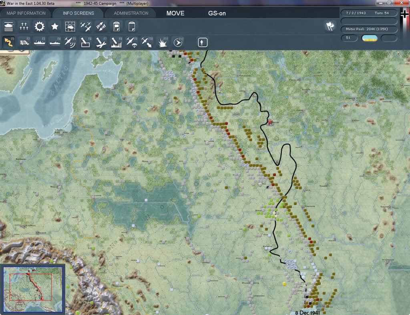Screen dimensions: 410x315
Task: Click the GS-on status label
Action: [217, 13]
